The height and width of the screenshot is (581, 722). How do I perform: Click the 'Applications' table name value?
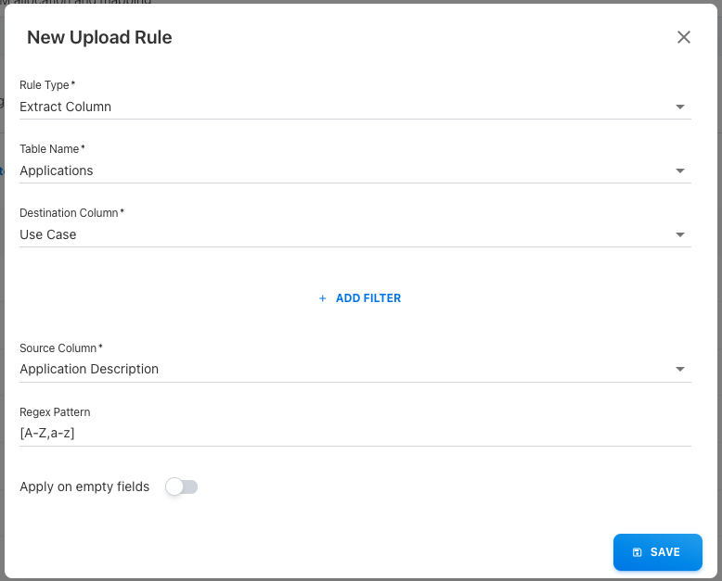pos(57,171)
